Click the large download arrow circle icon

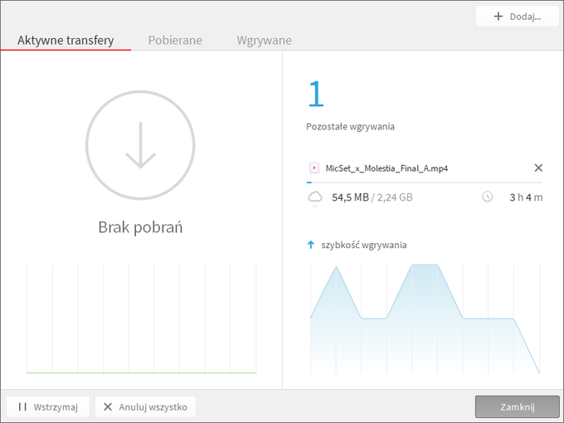[x=140, y=145]
